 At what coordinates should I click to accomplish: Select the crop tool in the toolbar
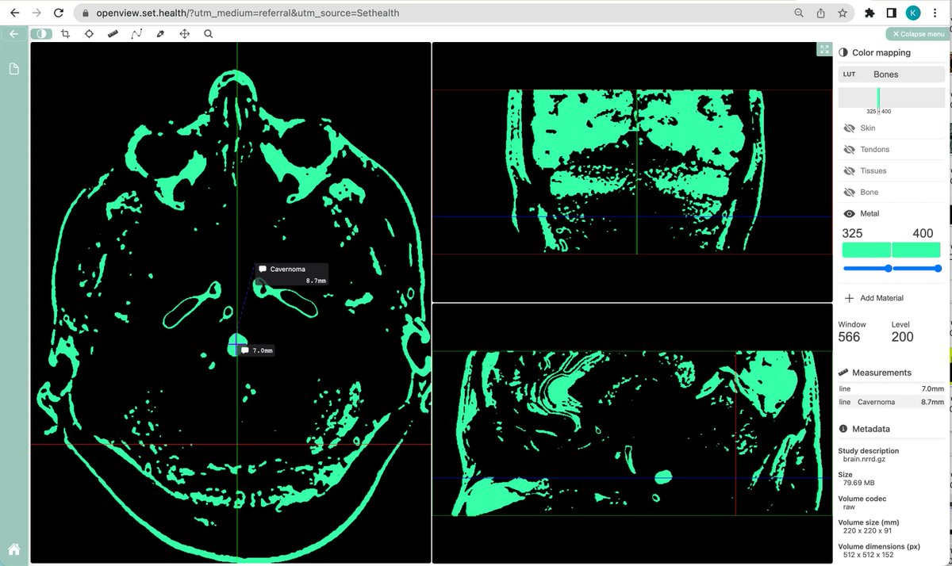click(64, 33)
